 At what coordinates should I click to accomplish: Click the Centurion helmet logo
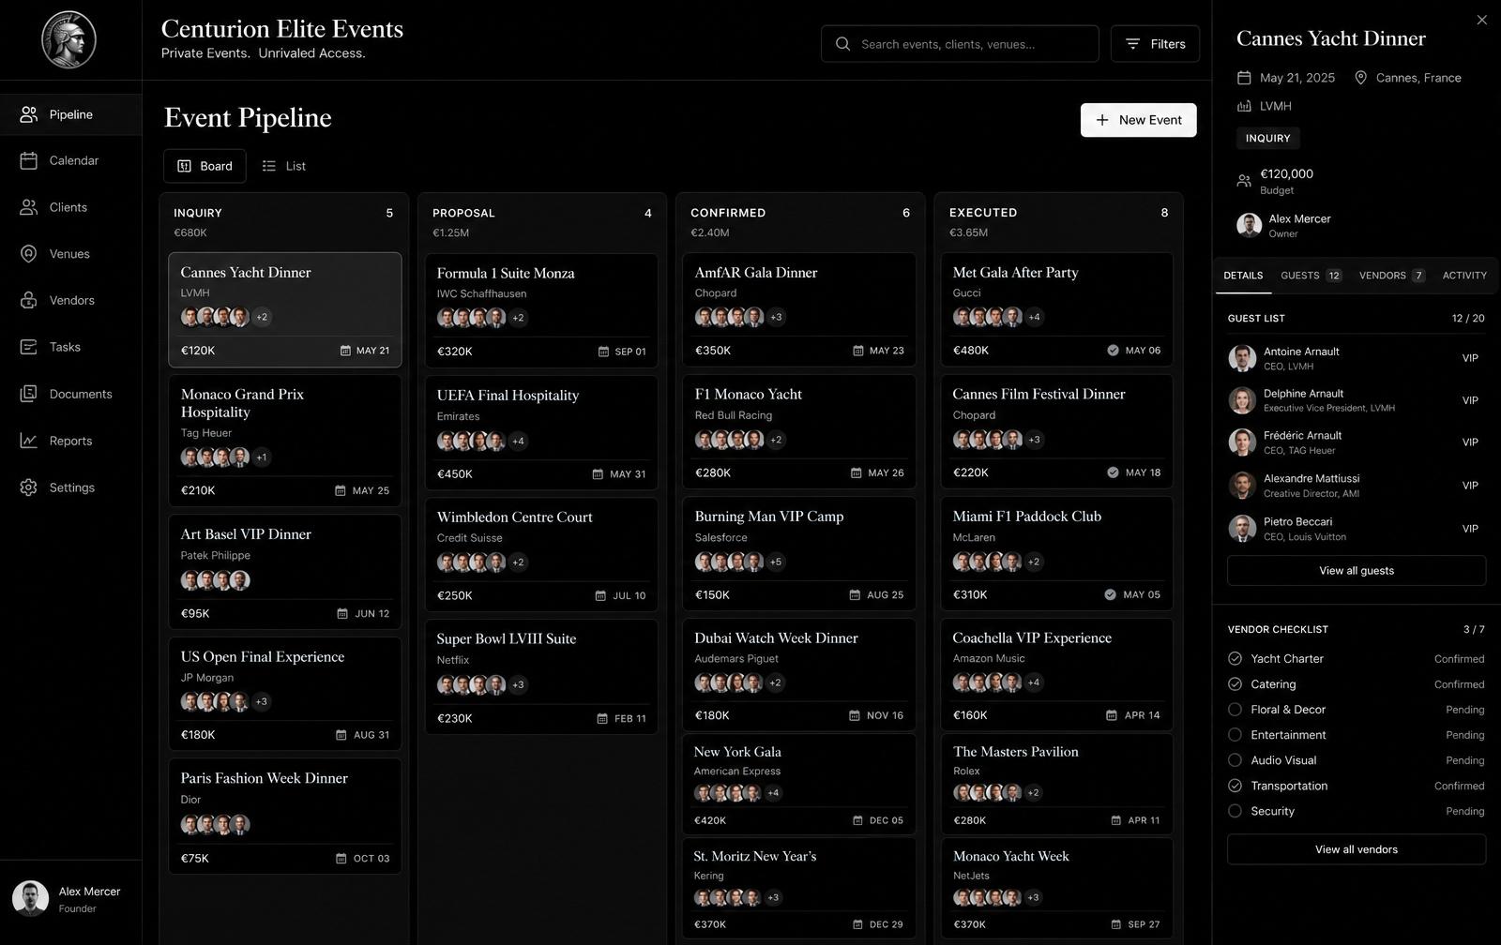coord(68,39)
